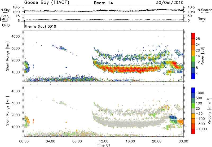Click the red bottom segment of velocity color bar
212x147 pixels.
[193, 131]
